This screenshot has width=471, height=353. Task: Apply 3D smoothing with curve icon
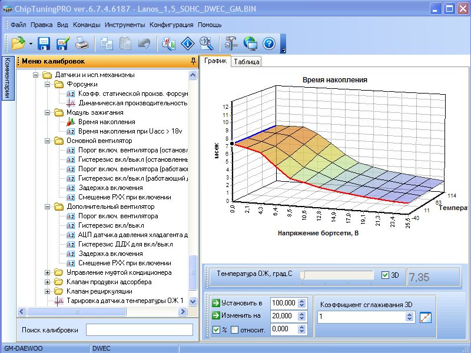(x=426, y=317)
